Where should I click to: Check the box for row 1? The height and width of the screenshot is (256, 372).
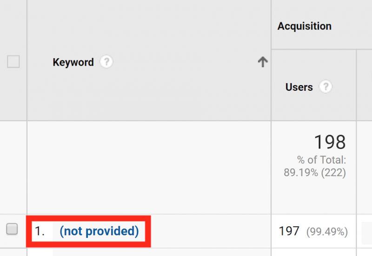point(12,229)
